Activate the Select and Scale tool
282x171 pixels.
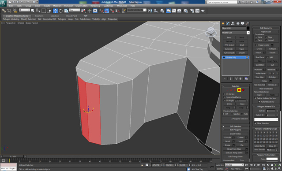tap(66, 11)
